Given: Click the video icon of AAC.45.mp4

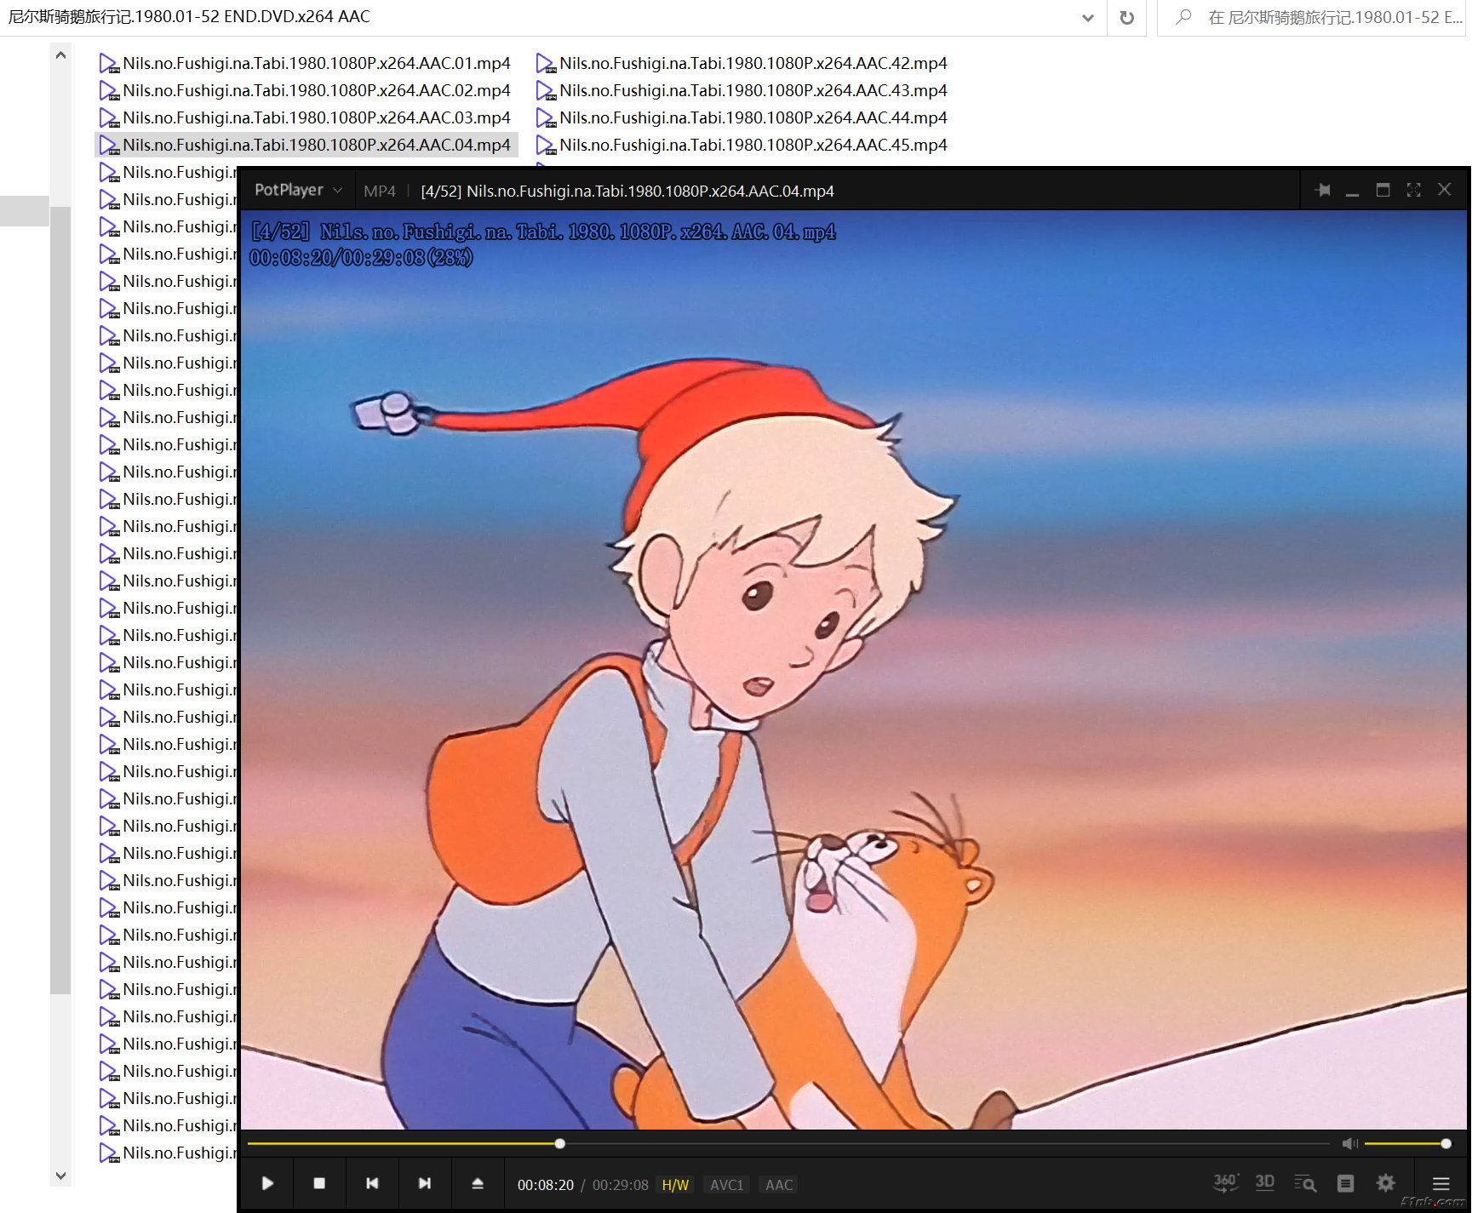Looking at the screenshot, I should point(546,146).
